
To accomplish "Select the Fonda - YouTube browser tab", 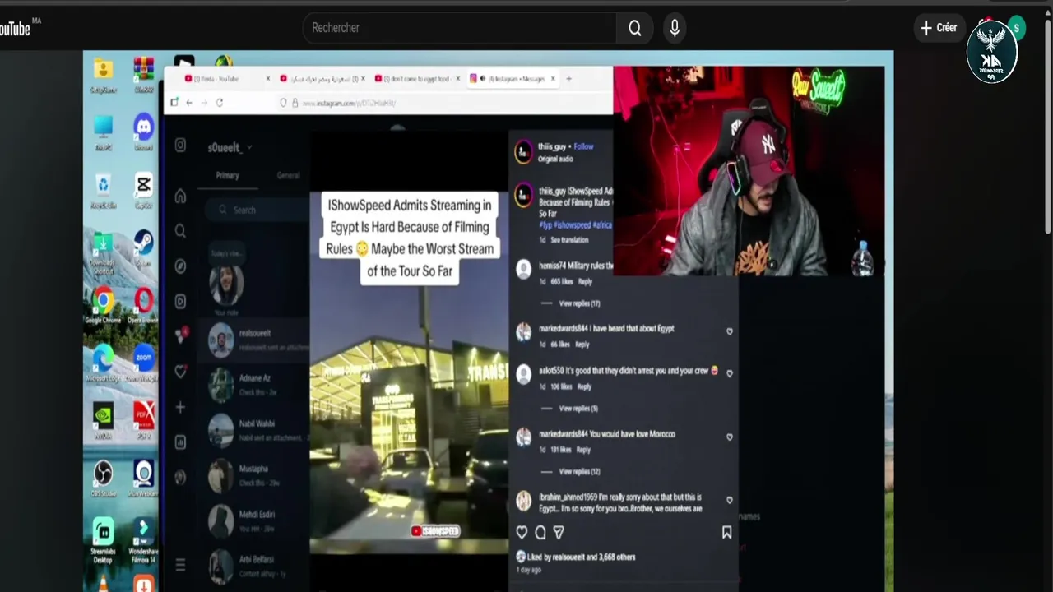I will pos(227,79).
